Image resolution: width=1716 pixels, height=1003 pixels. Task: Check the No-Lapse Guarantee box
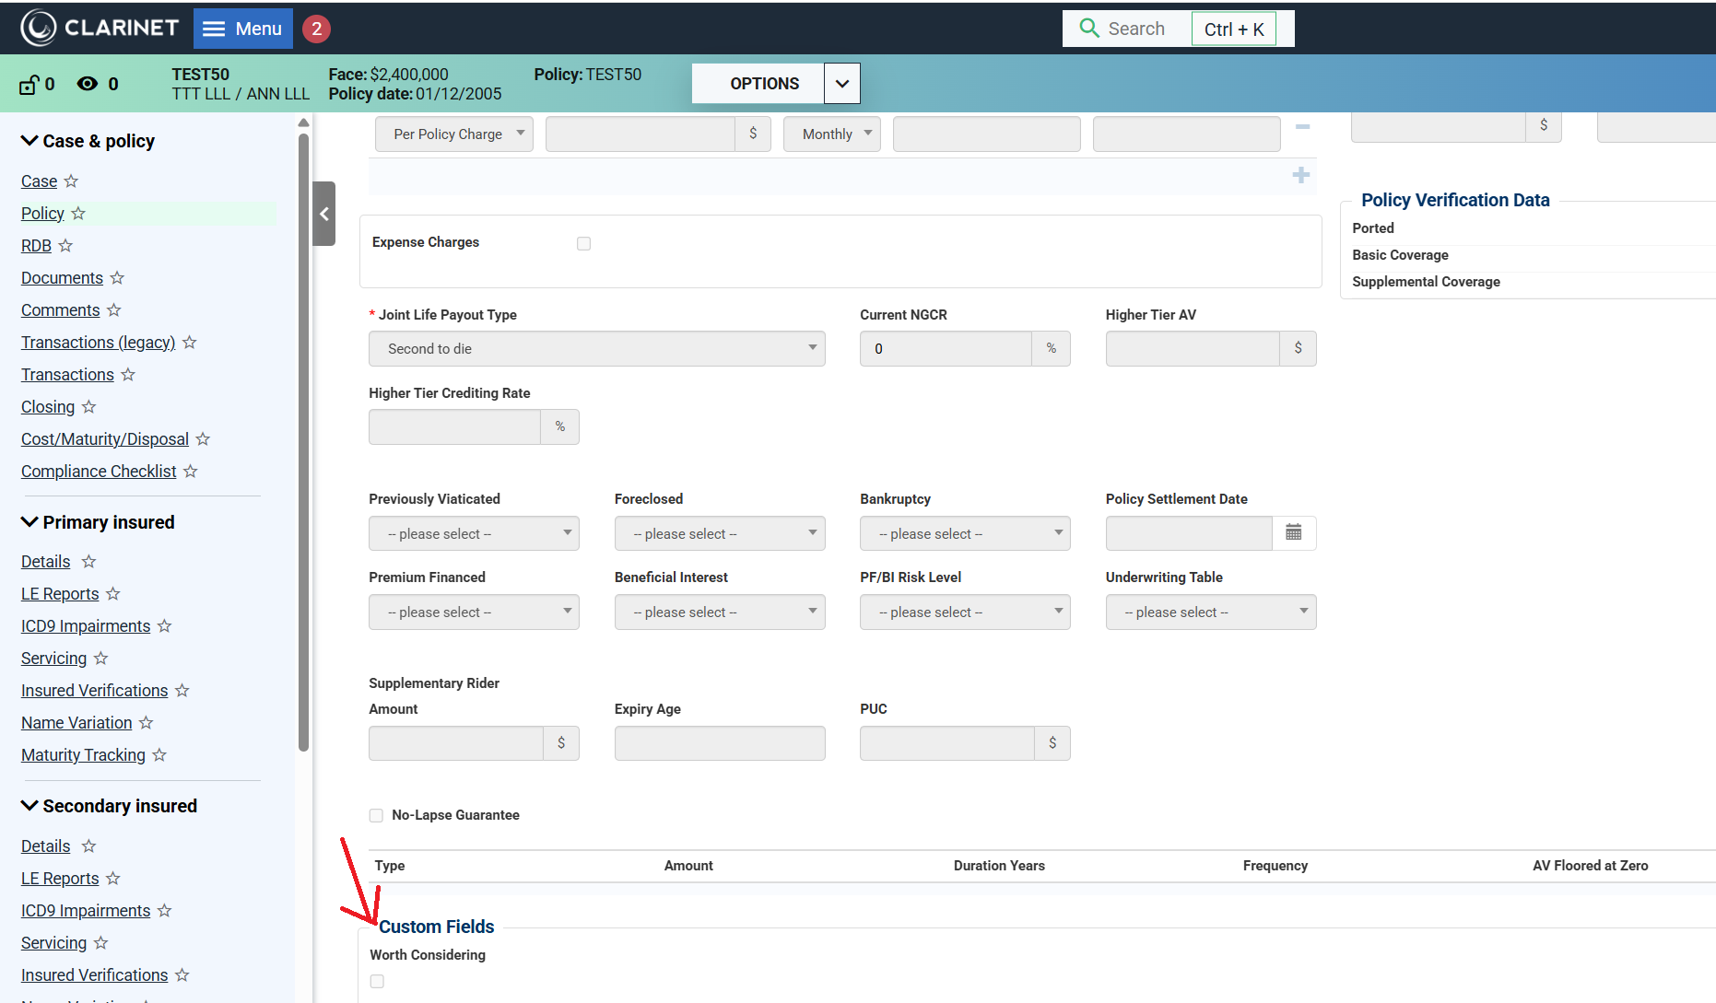376,815
